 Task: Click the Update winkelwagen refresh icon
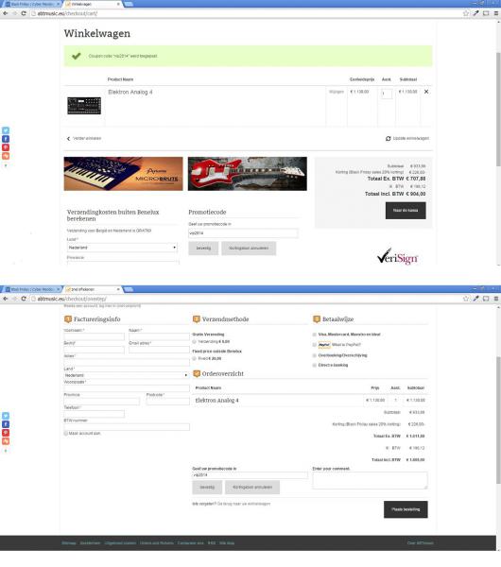[x=389, y=139]
